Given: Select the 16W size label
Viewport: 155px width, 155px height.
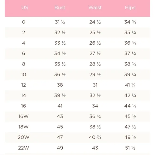Looking at the screenshot, I should pos(24,116).
